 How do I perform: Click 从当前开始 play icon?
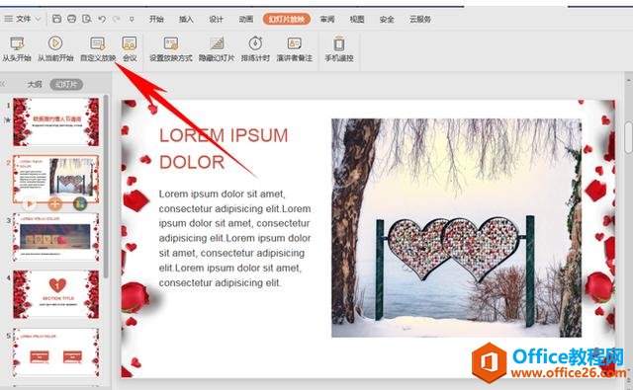coord(55,43)
